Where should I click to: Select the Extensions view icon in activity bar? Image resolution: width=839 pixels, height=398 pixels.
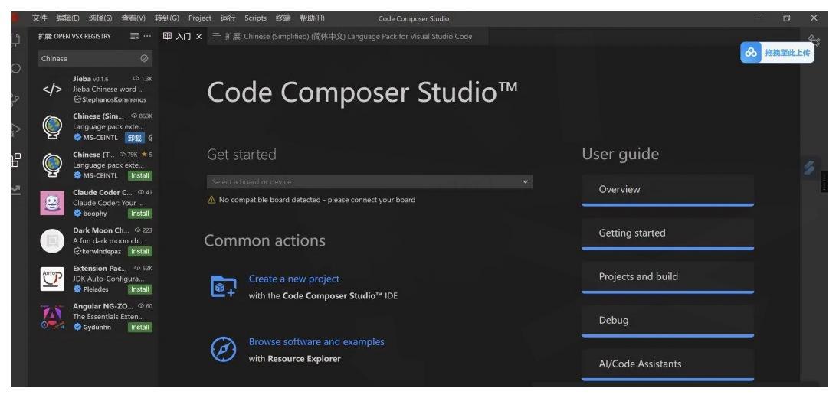tap(16, 160)
